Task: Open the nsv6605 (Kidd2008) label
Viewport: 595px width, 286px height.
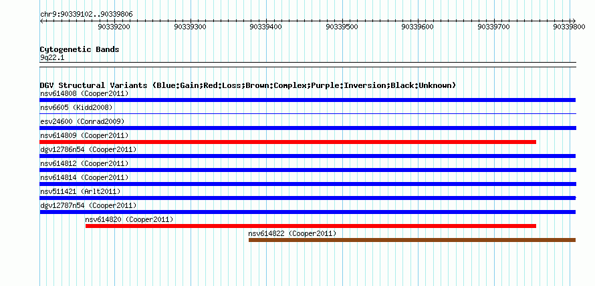Action: (x=76, y=107)
